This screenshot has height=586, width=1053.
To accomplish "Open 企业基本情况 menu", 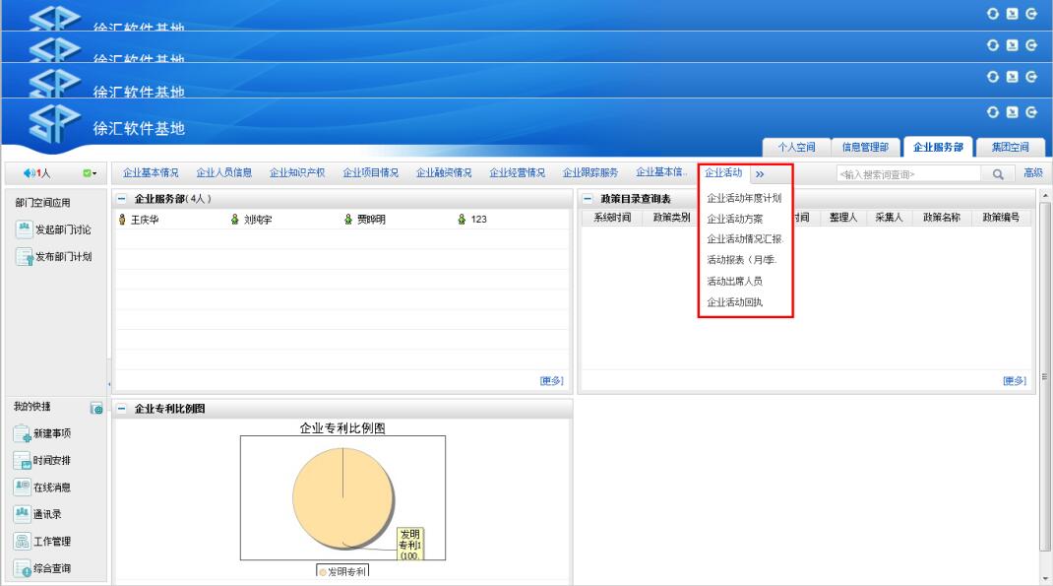I will (x=151, y=172).
